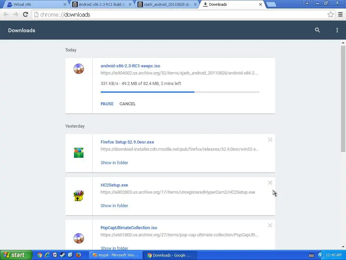
Task: Expand hidden system tray icons
Action: [x=321, y=255]
